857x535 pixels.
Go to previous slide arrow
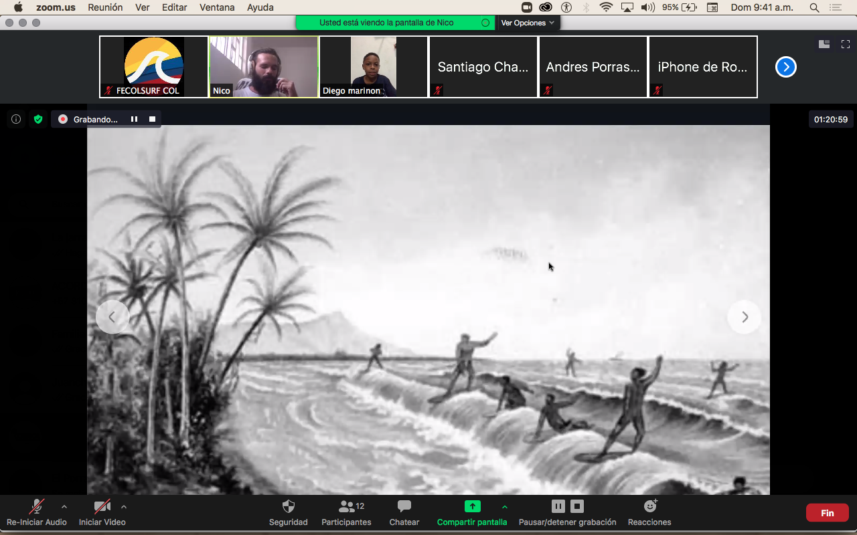tap(112, 317)
